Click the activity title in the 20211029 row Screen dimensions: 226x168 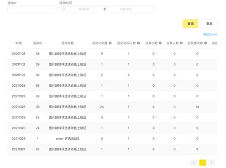tap(67, 85)
